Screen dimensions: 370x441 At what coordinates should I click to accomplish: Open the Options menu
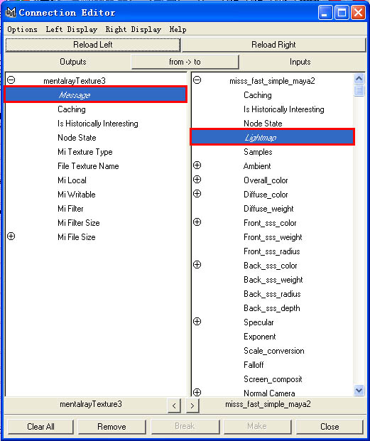(x=22, y=30)
